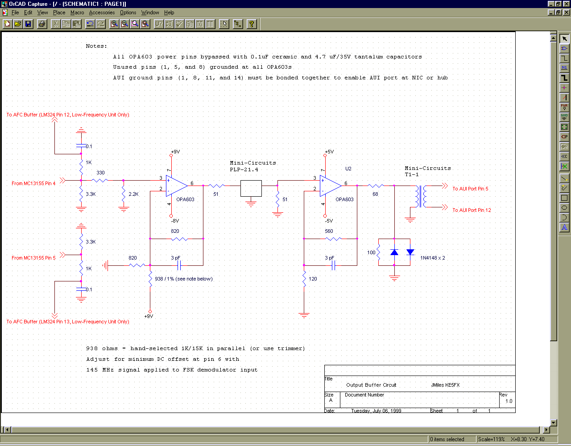Select the Place Part tool
Viewport: 571px width, 446px height.
pyautogui.click(x=564, y=48)
